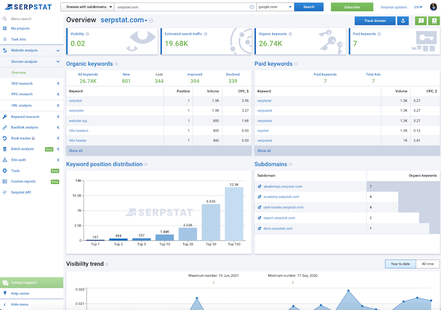
Task: Expand the SEO research submenu
Action: point(58,84)
